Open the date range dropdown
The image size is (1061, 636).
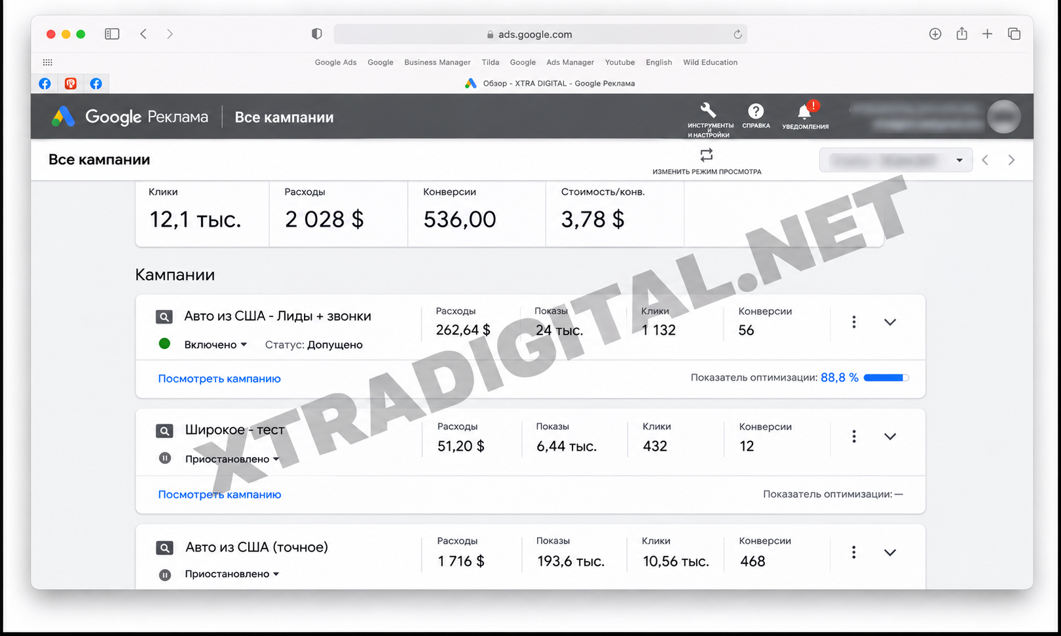coord(896,160)
